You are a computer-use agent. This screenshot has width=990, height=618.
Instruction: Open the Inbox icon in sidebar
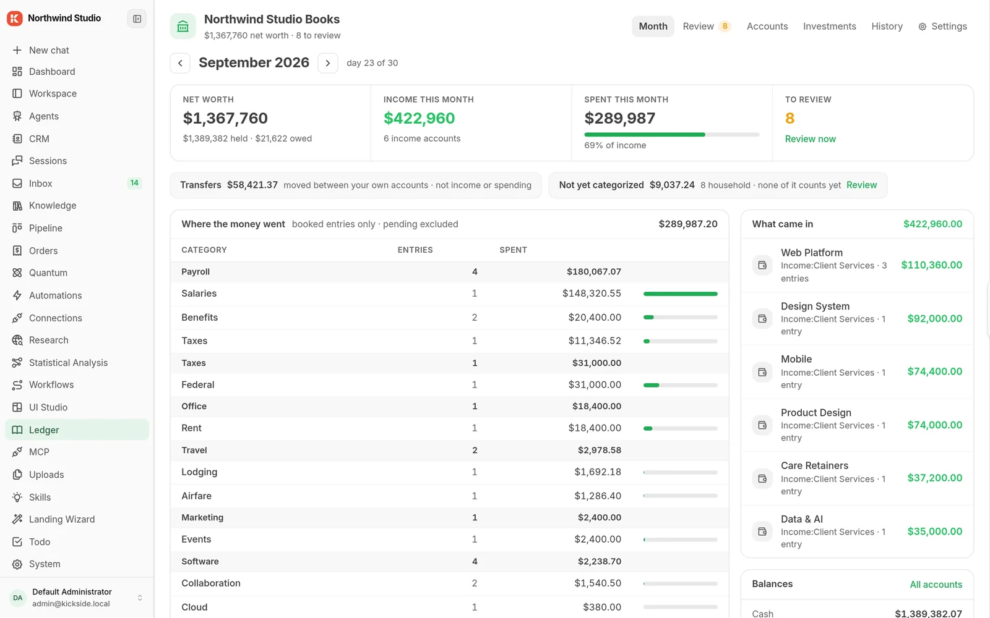point(17,184)
